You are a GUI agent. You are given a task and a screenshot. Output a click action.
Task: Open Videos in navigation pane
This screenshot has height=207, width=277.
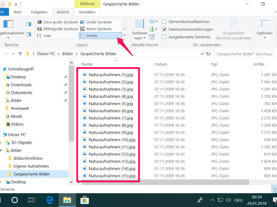(x=14, y=124)
